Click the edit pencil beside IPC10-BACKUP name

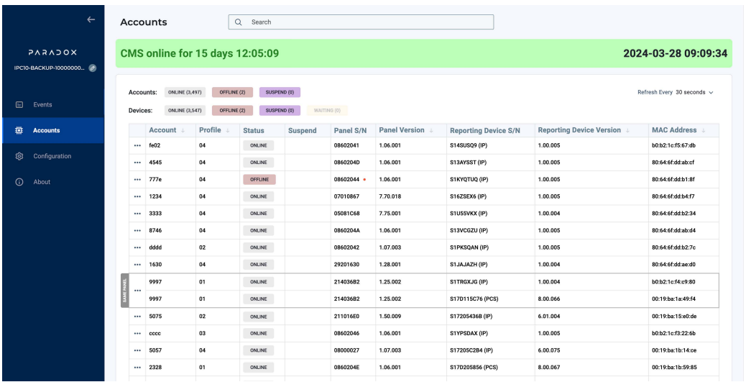(93, 68)
